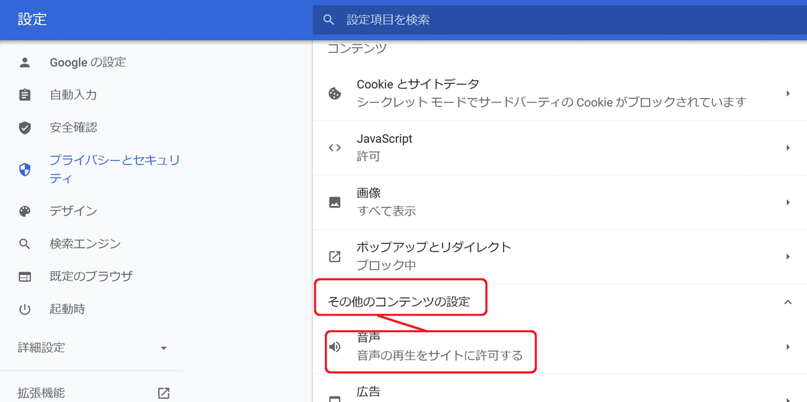
Task: Click the popup redirect icon beside ポップアップとリダイレクト
Action: click(x=334, y=255)
